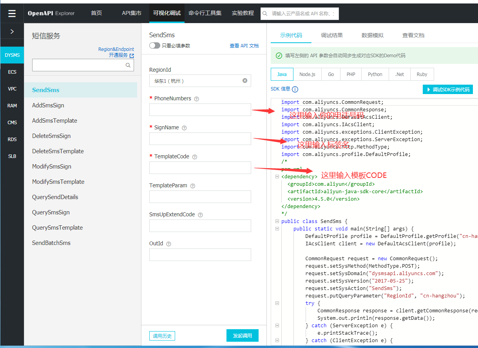Select the Ruby language tab

[x=422, y=74]
